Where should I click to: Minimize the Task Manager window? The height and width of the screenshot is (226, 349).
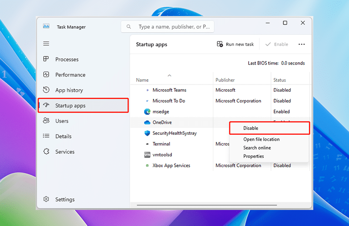268,23
